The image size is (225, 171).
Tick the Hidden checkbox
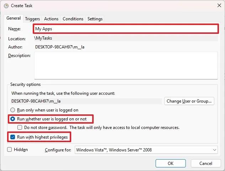(10, 150)
